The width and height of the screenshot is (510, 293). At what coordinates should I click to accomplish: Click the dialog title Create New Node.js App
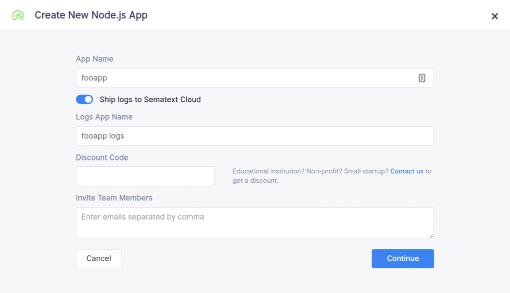point(91,15)
